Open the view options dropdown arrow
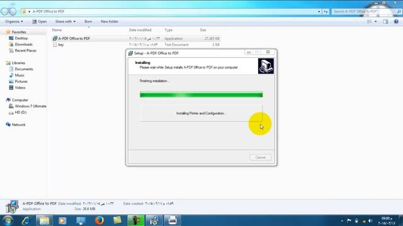The image size is (403, 226). (375, 21)
